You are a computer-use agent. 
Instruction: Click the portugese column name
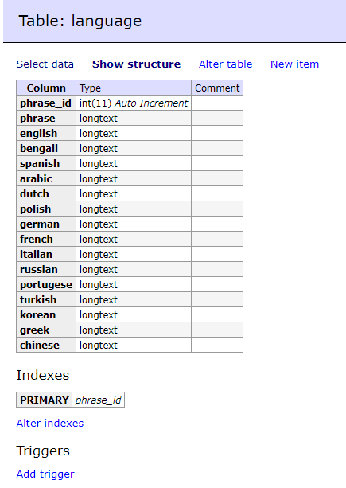[x=46, y=284]
